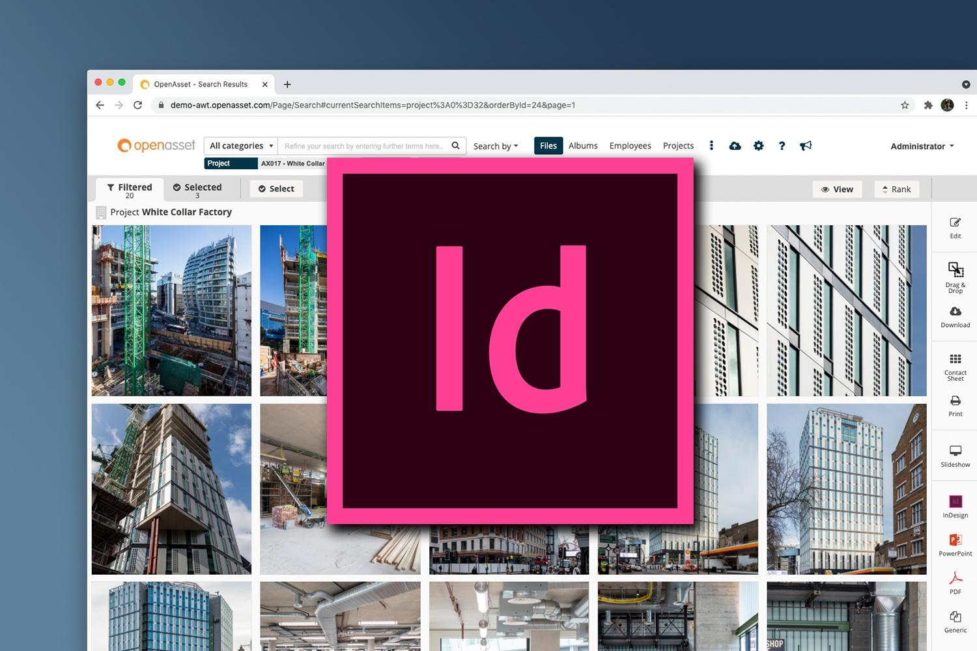Click the OpenAsset logo
The height and width of the screenshot is (651, 977).
point(156,146)
